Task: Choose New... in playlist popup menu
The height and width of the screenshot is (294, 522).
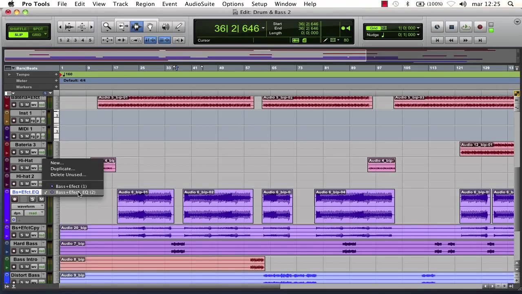Action: click(57, 163)
